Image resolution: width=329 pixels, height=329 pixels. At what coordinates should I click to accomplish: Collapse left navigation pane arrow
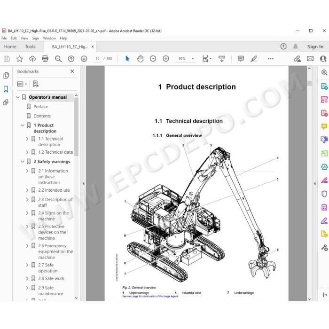pyautogui.click(x=84, y=184)
